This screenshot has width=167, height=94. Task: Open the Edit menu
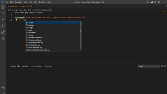click(11, 2)
